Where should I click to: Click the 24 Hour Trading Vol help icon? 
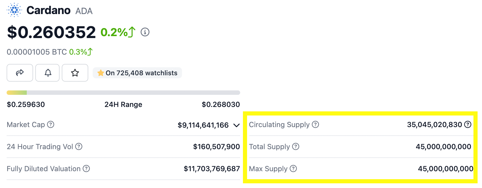click(x=79, y=147)
